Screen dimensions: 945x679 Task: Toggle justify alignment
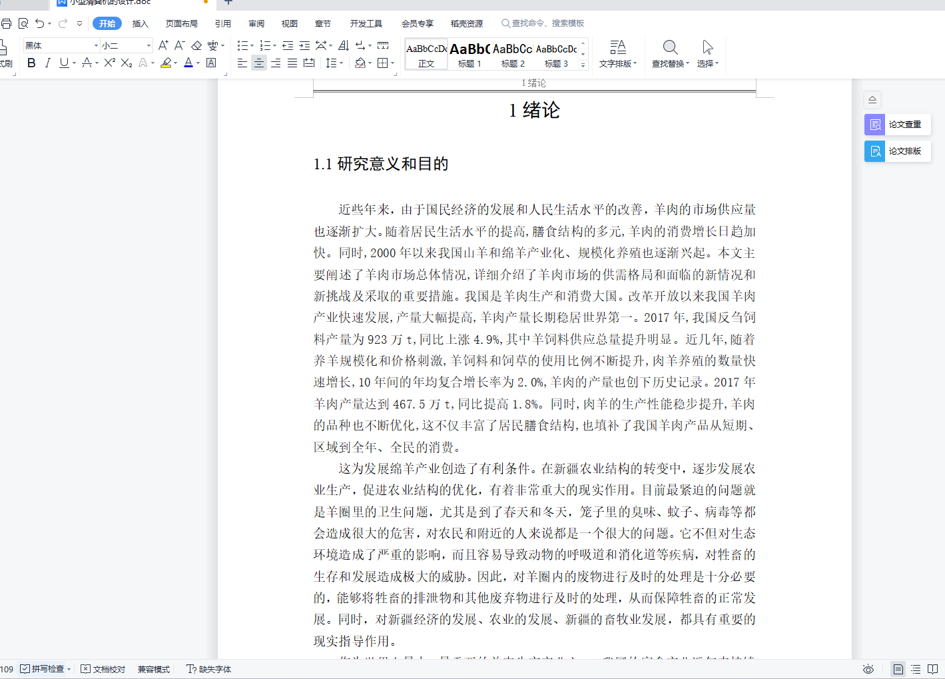coord(292,63)
